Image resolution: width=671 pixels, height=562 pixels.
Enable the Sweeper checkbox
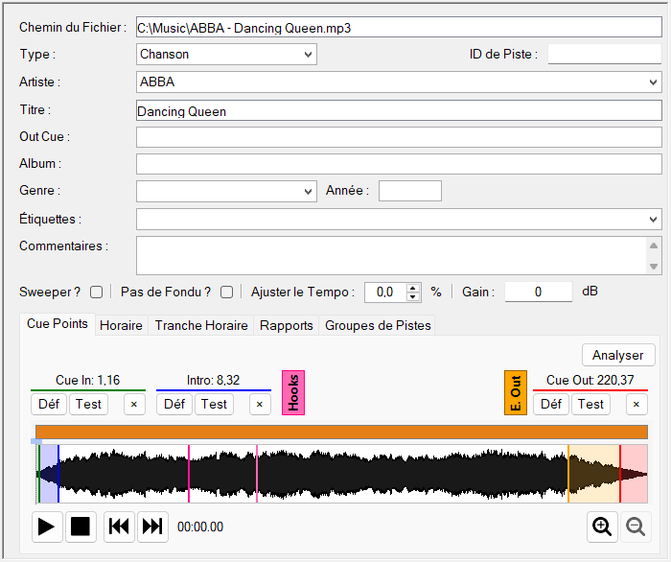(96, 293)
